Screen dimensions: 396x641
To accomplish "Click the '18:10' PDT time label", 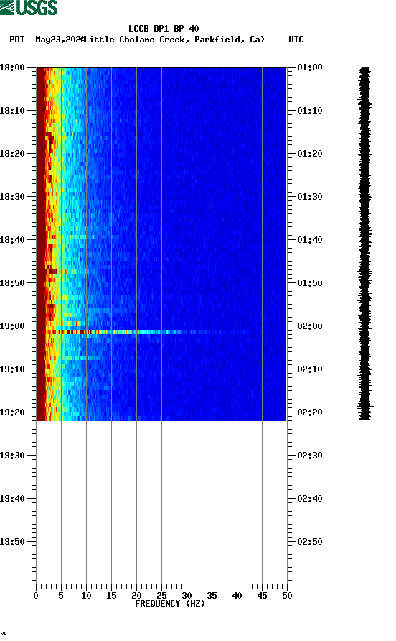I will (12, 111).
